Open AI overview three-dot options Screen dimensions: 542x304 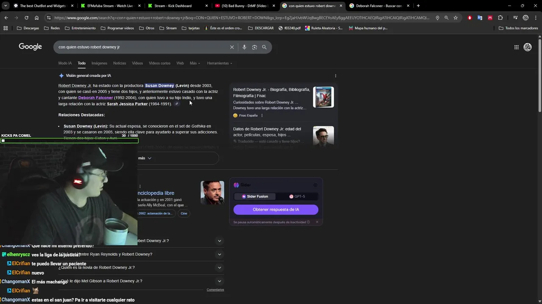coord(335,76)
